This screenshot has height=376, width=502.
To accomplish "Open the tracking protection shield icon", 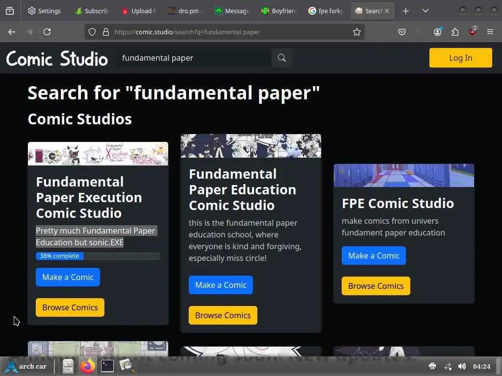I will pos(92,32).
